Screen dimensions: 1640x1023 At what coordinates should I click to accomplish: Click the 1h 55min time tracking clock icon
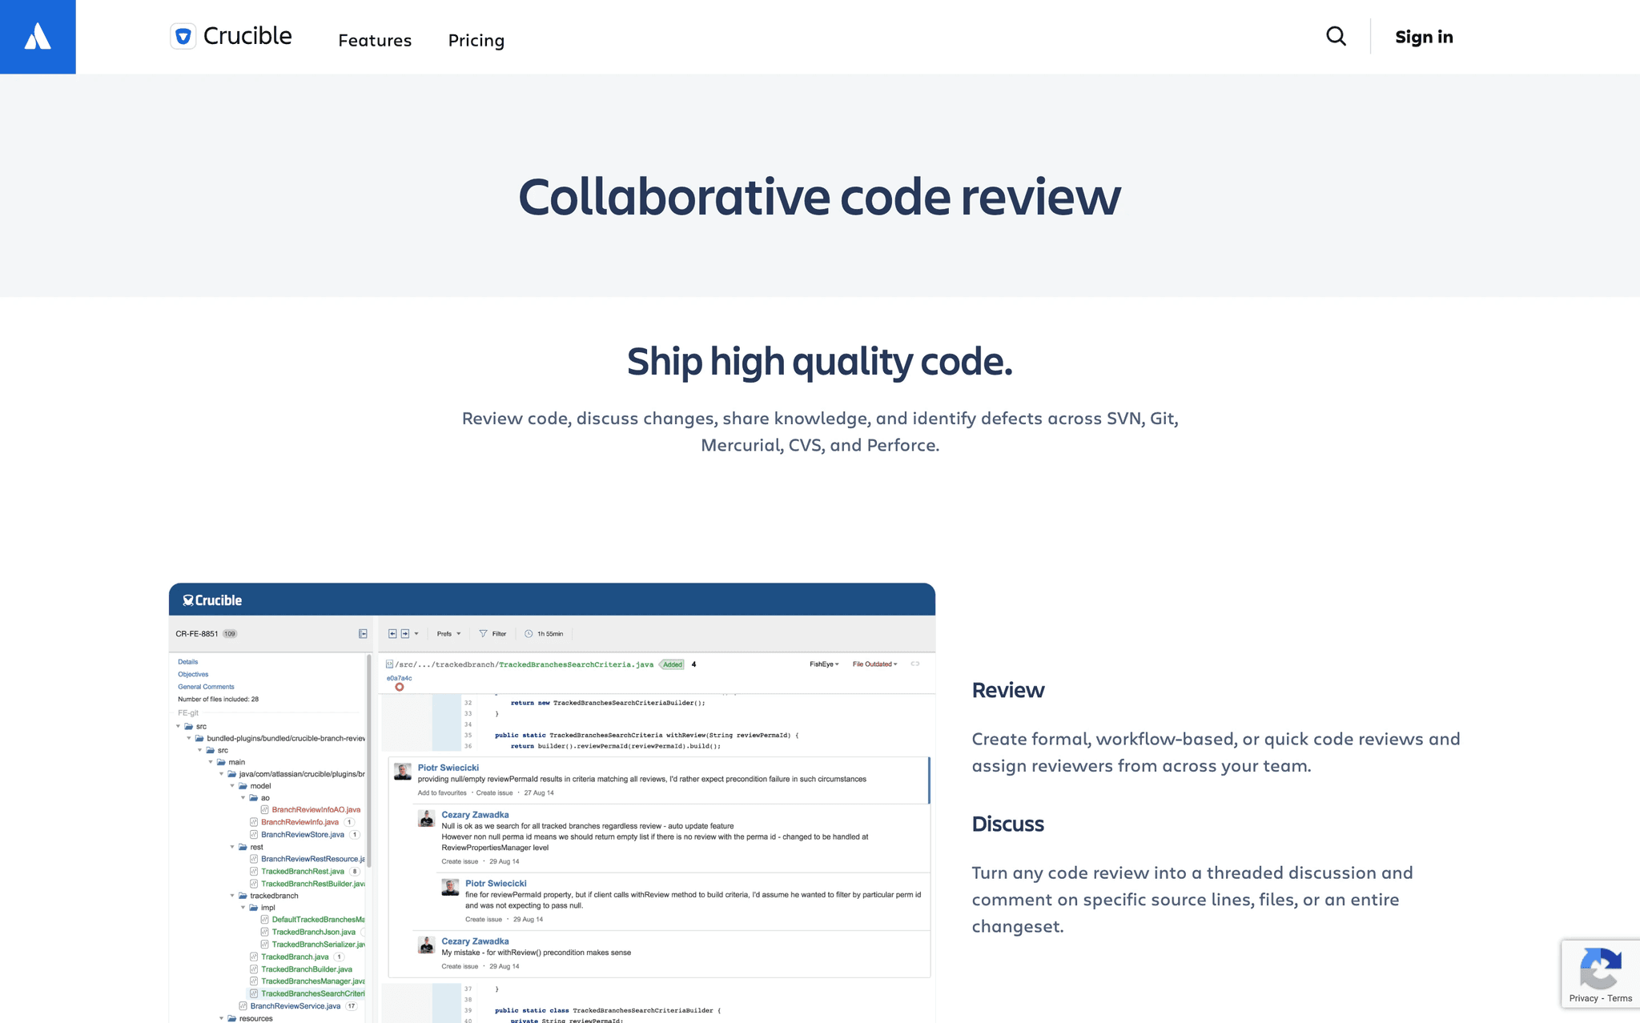click(528, 634)
